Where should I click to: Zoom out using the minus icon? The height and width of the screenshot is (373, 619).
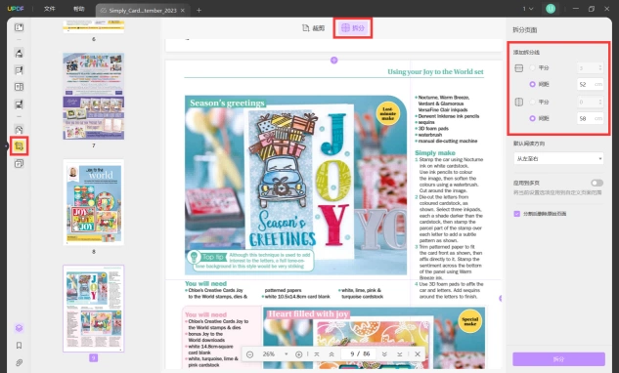point(250,354)
